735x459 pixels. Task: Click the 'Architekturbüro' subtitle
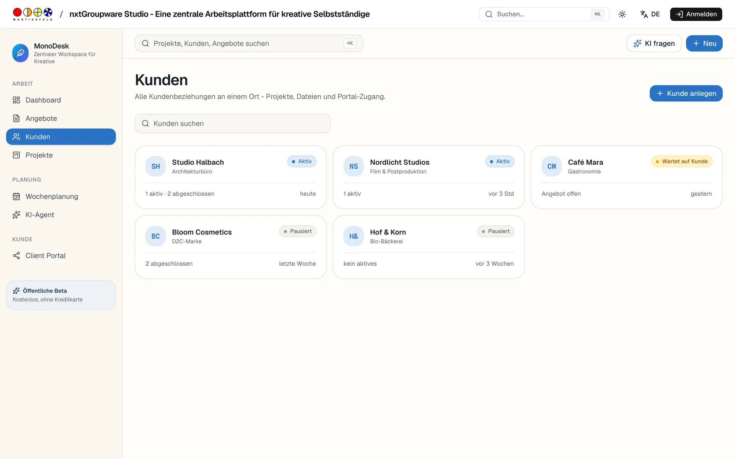(x=192, y=172)
